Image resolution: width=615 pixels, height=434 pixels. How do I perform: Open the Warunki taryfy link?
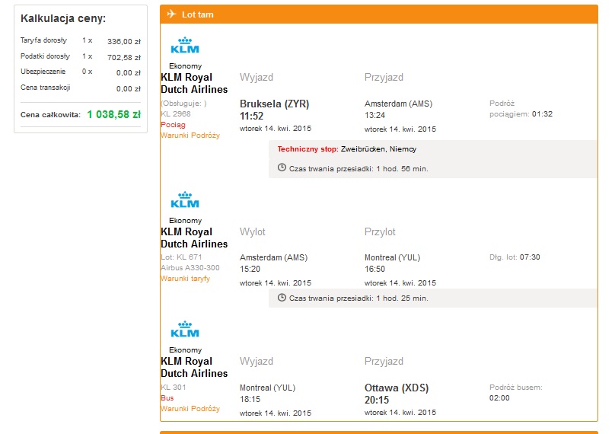[x=186, y=279]
